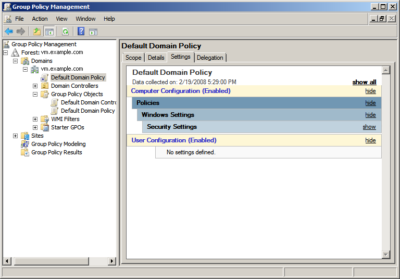The height and width of the screenshot is (279, 400).
Task: Click the Starter GPOs folder icon
Action: pos(45,127)
